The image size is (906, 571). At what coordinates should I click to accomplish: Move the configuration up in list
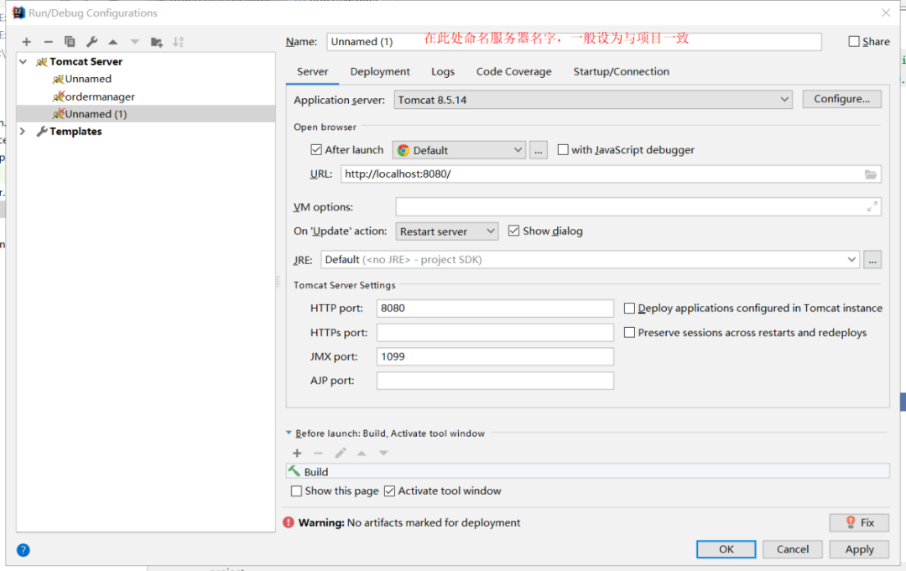(x=112, y=42)
